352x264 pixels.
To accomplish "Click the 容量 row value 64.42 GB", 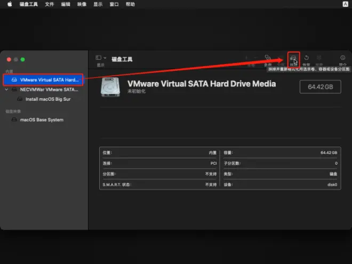I will tap(329, 153).
